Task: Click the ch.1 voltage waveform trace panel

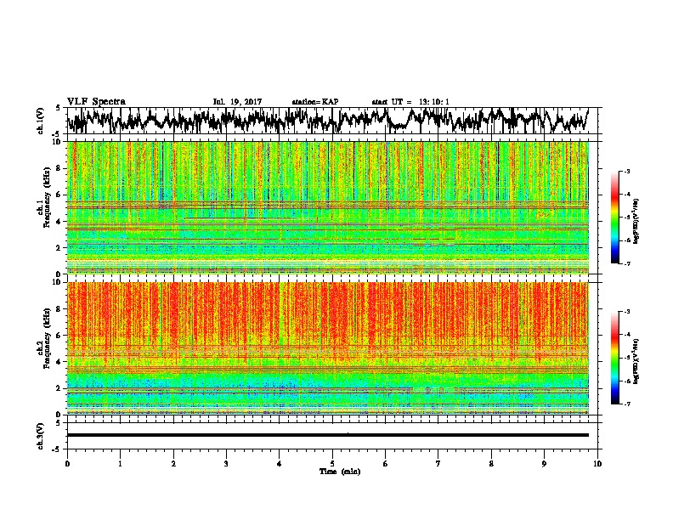Action: tap(332, 121)
